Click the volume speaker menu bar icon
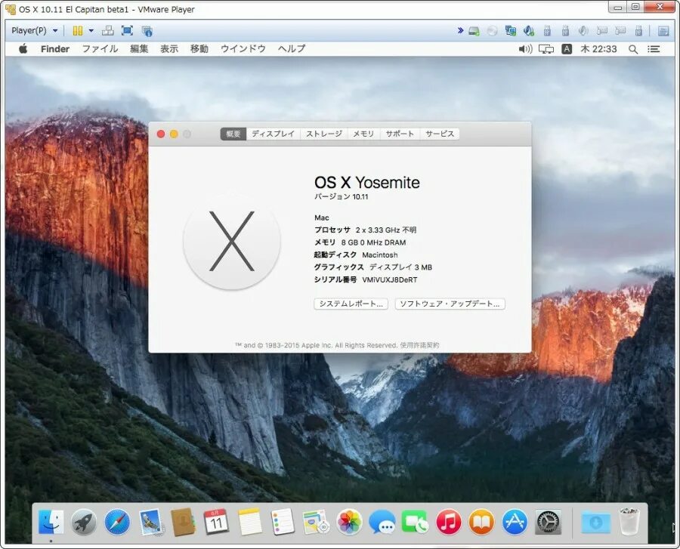Screen dimensions: 680x549 pos(526,49)
